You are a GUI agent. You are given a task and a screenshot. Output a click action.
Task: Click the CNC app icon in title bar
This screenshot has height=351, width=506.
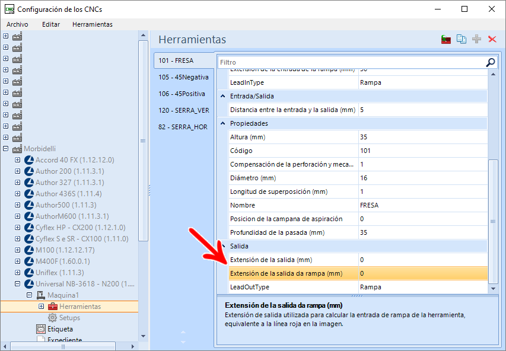pyautogui.click(x=9, y=9)
